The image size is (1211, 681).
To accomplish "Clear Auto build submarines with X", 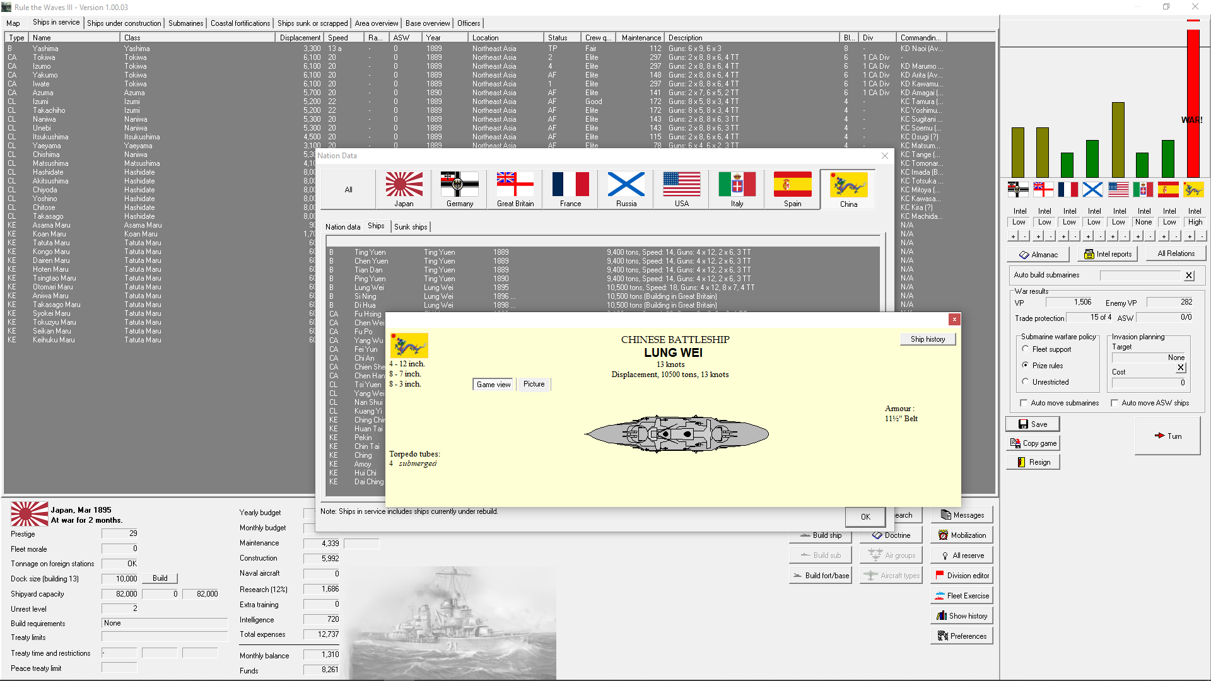I will 1189,276.
